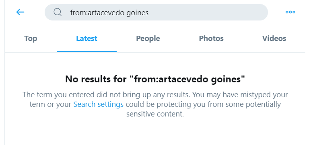Open the Search settings link
Image resolution: width=313 pixels, height=145 pixels.
point(99,104)
